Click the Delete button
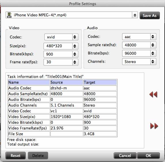 point(38,156)
